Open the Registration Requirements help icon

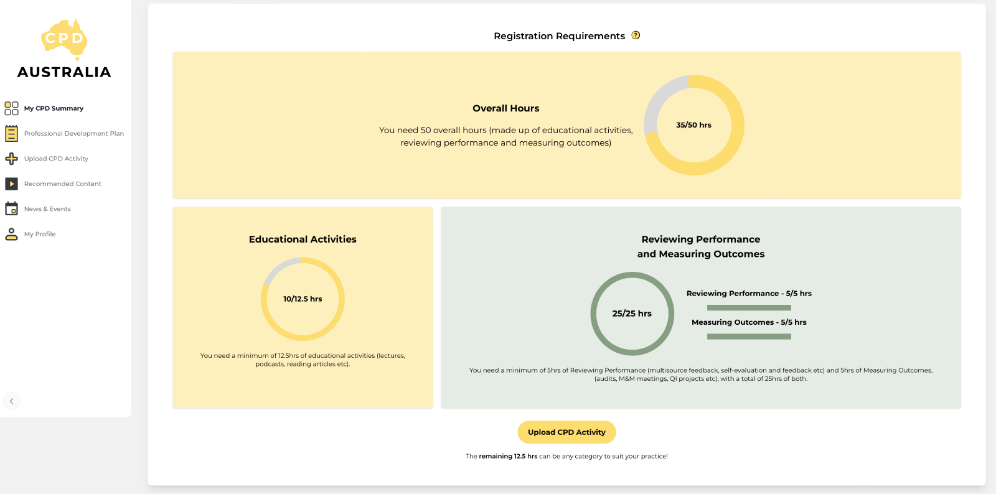pyautogui.click(x=636, y=35)
